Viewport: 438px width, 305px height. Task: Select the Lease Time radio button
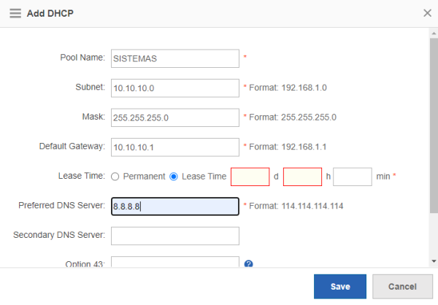point(174,177)
